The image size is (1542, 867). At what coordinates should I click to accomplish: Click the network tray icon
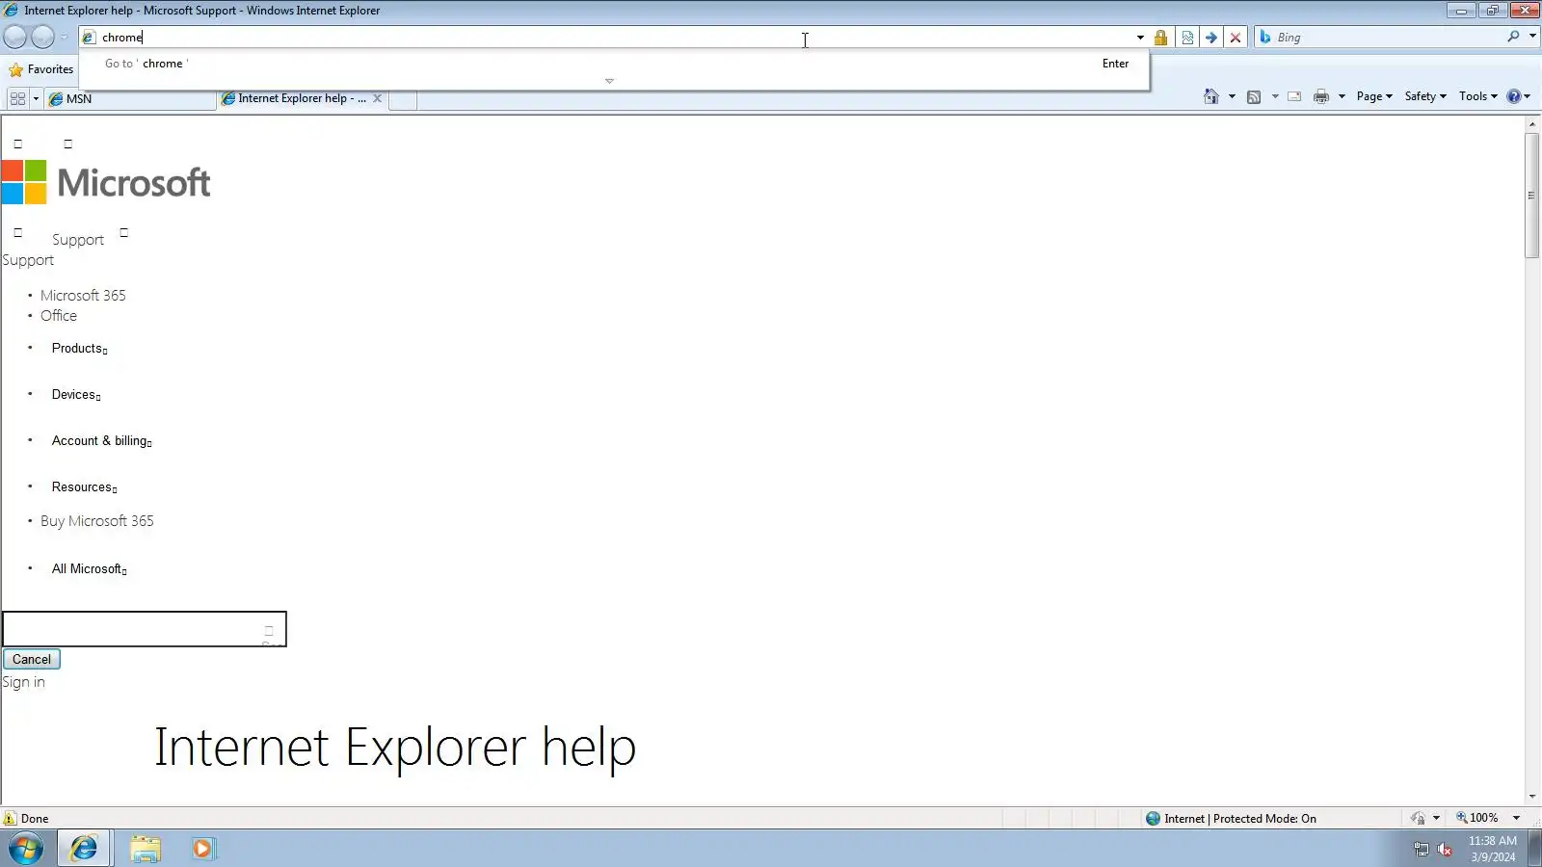coord(1421,849)
